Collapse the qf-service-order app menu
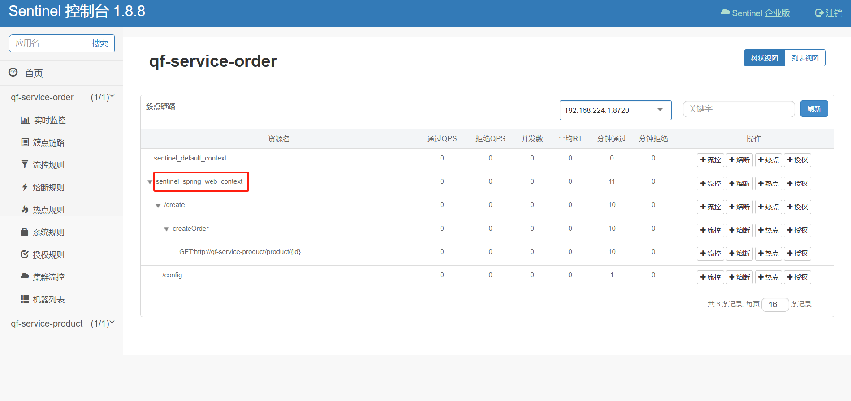Screen dimensions: 851x401 click(62, 97)
